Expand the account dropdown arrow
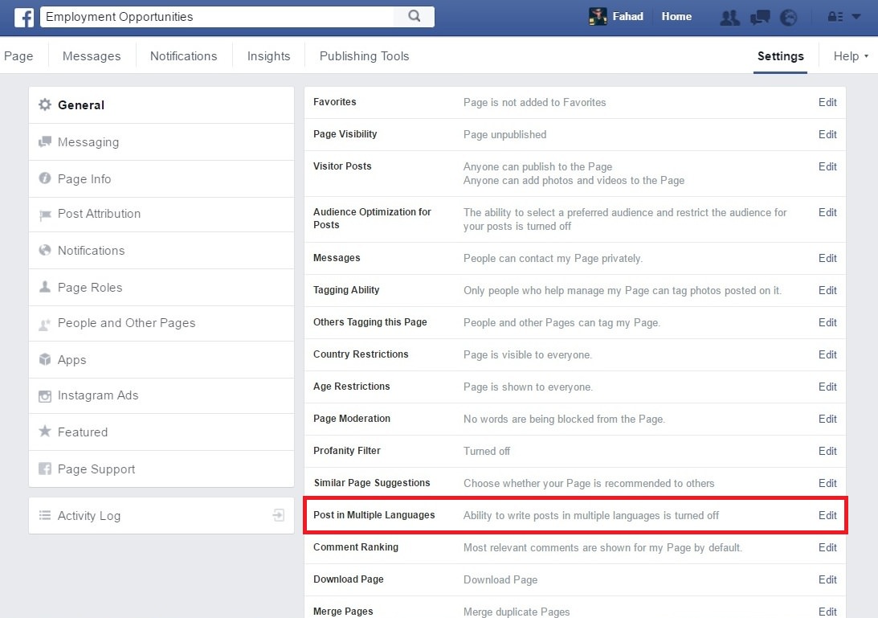Image resolution: width=878 pixels, height=618 pixels. coord(856,17)
